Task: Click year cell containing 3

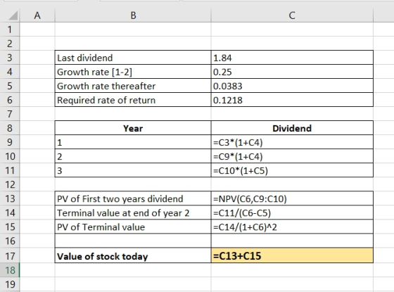Action: tap(133, 170)
